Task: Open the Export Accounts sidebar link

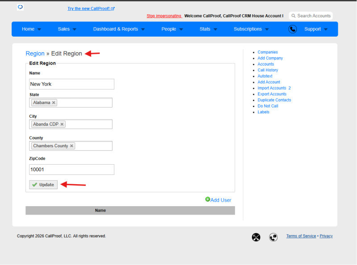Action: (272, 94)
